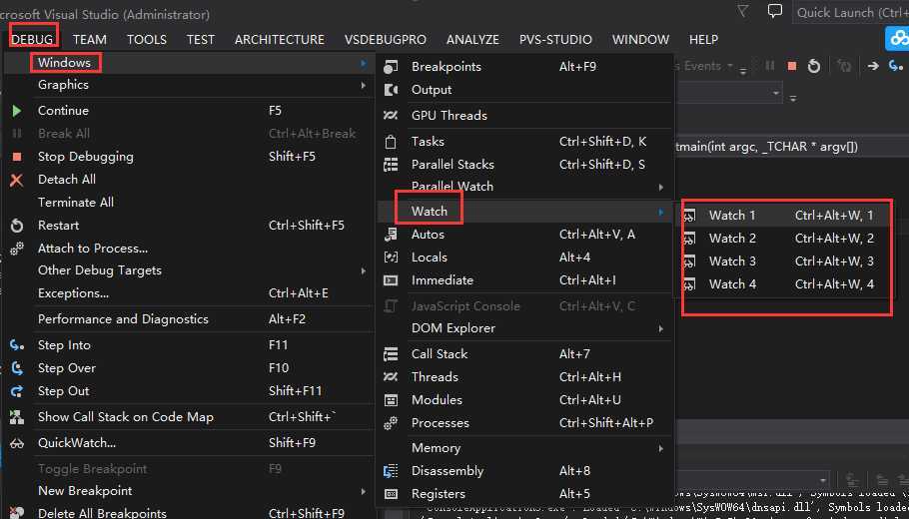Open the TEST menu
909x519 pixels.
tap(201, 39)
